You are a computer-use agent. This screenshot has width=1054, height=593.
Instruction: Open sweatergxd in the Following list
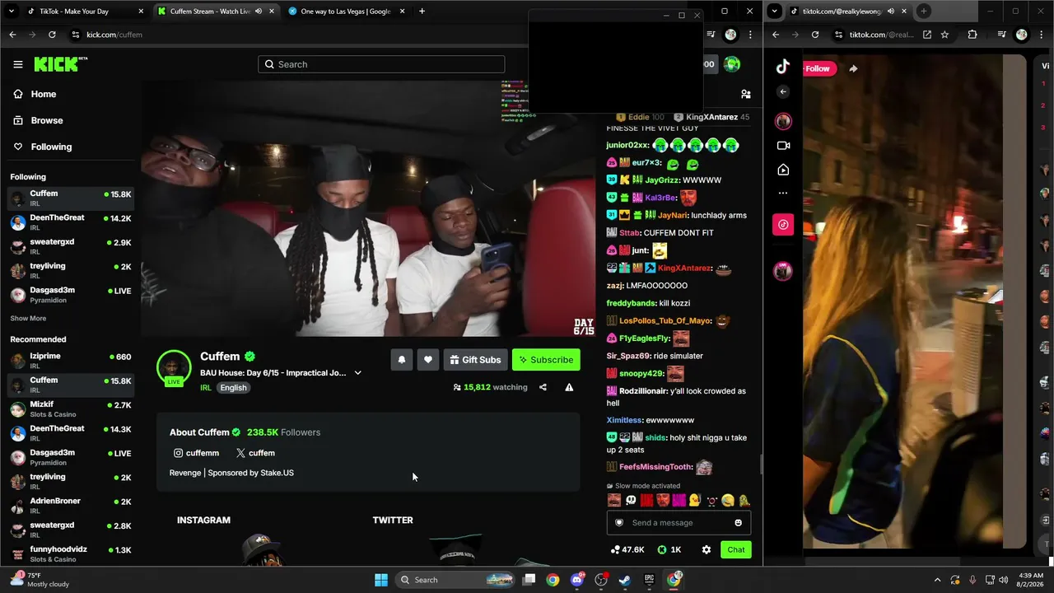[70, 246]
